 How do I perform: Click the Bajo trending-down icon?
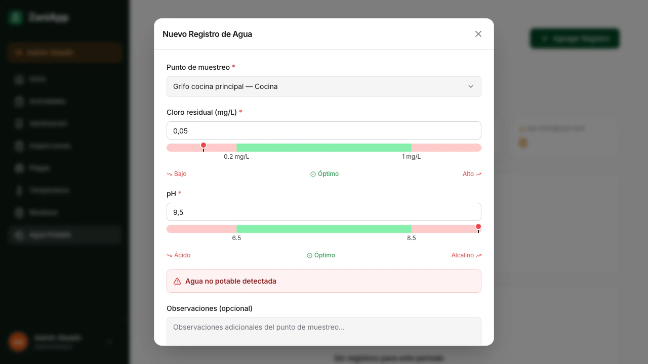tap(170, 174)
